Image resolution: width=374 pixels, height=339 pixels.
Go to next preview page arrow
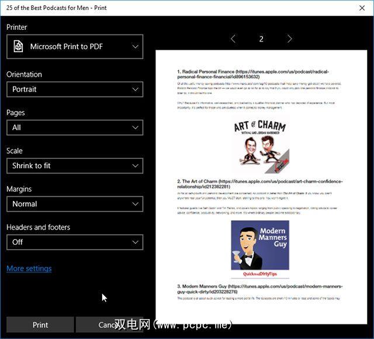(x=289, y=39)
